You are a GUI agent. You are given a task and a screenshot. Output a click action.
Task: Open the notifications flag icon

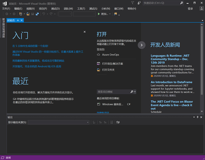point(133,3)
